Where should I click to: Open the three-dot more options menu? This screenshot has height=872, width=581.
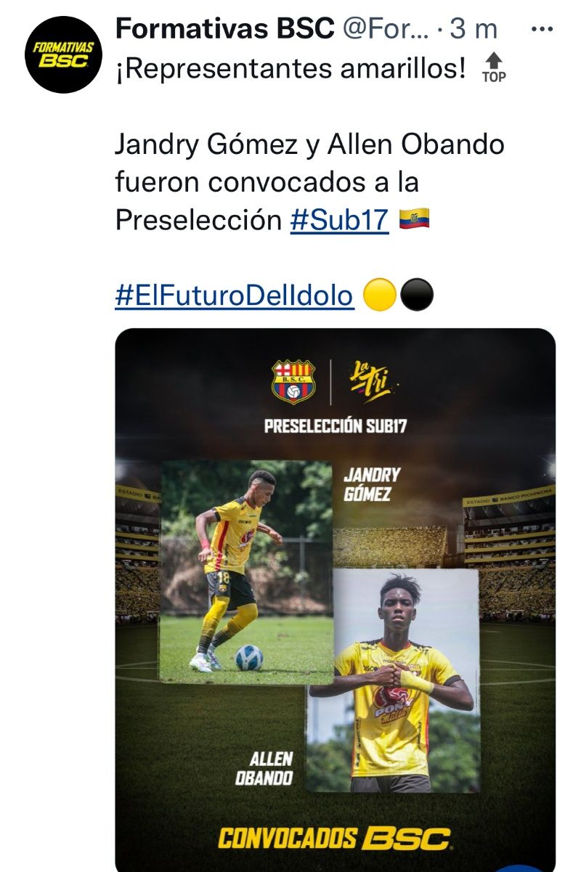point(543,30)
